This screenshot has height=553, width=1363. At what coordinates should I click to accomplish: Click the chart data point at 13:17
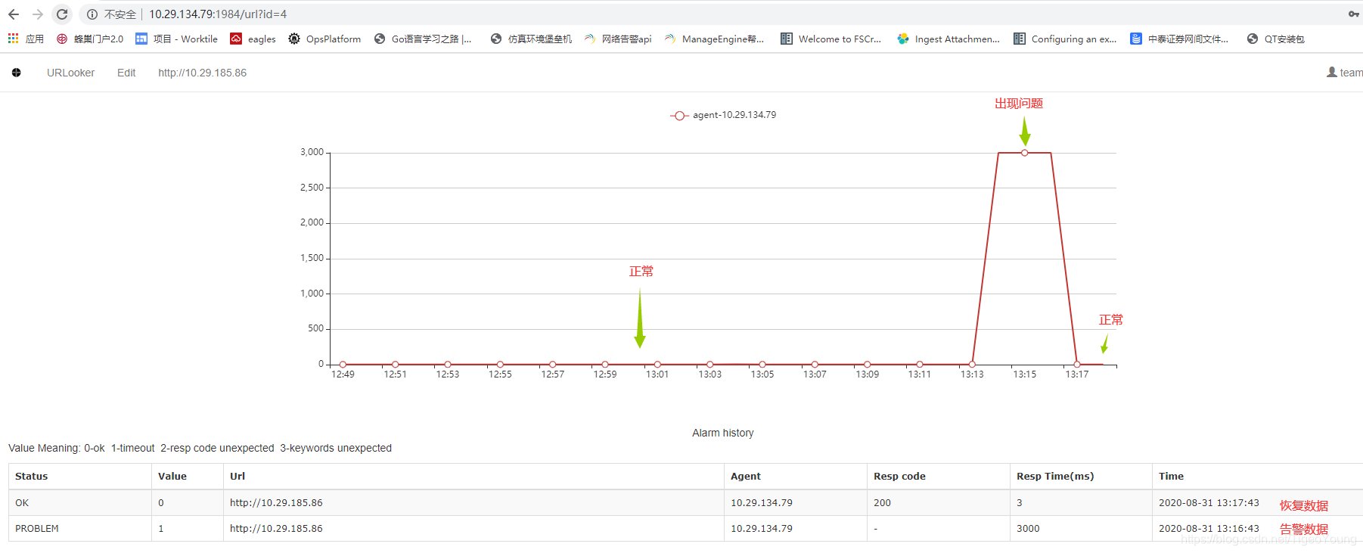coord(1077,364)
